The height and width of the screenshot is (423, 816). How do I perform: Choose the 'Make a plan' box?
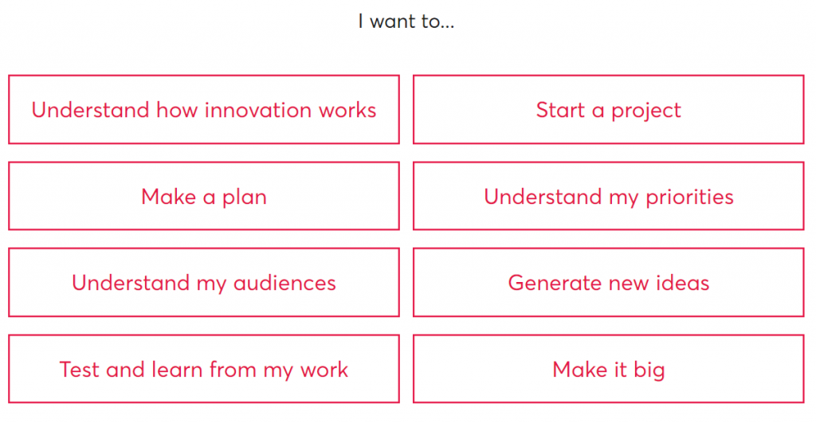point(204,196)
